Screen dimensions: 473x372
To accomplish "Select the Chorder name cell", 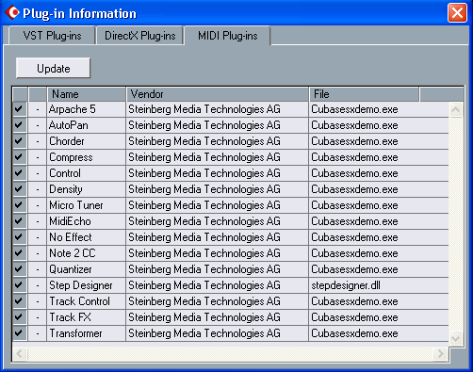I will [x=87, y=141].
